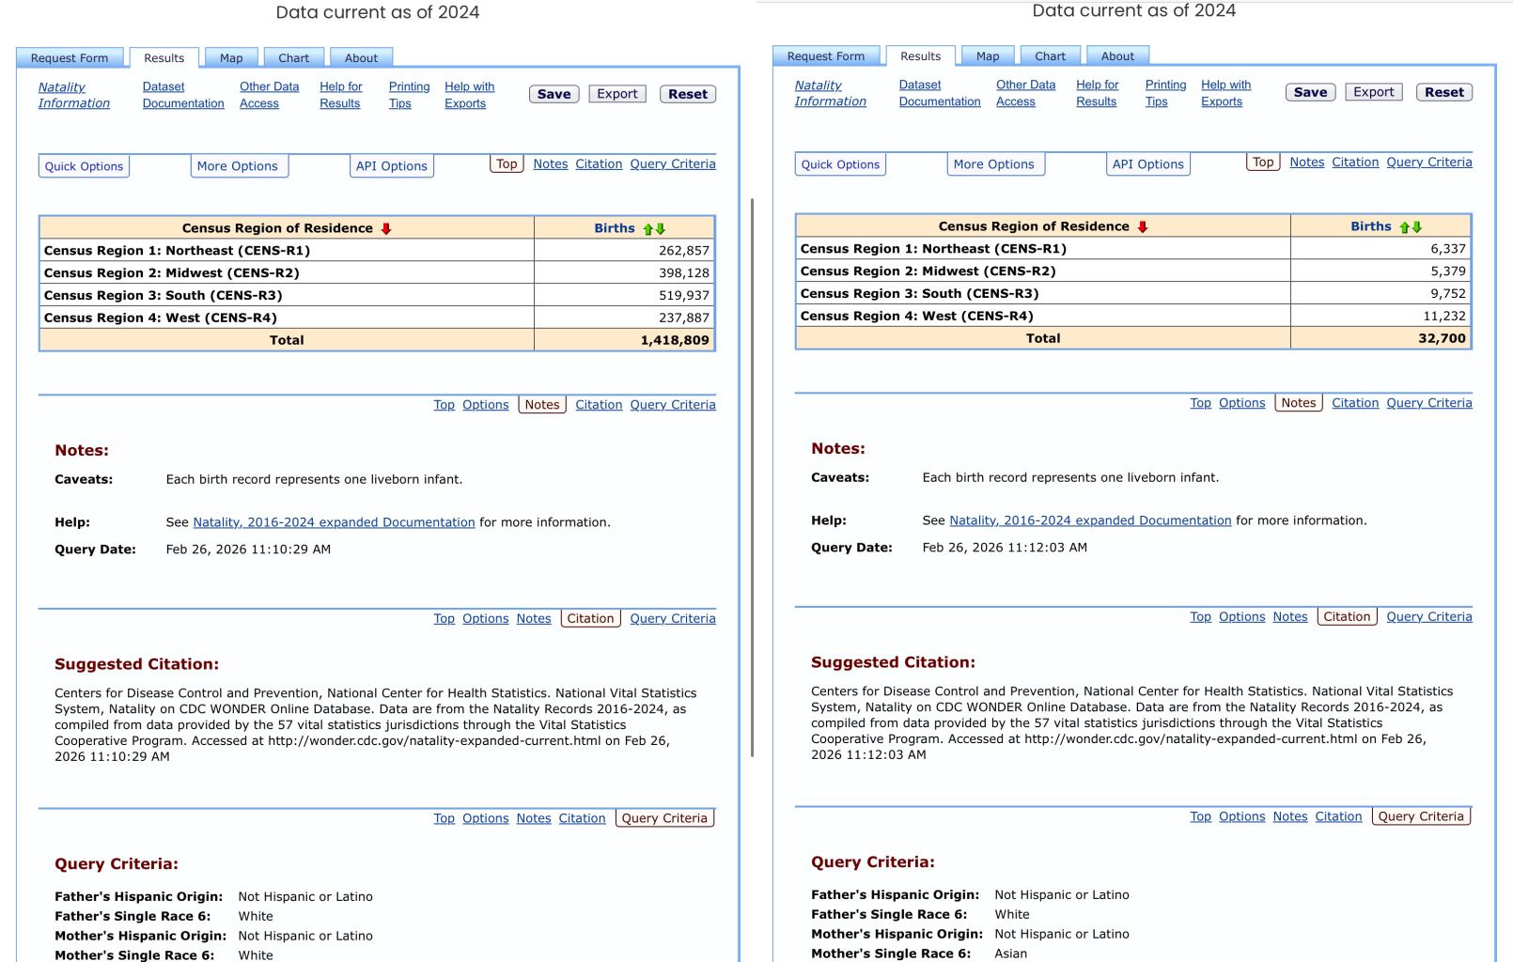Screen dimensions: 1513x962
Task: Open Dataset Documentation link in right panel
Action: (x=940, y=93)
